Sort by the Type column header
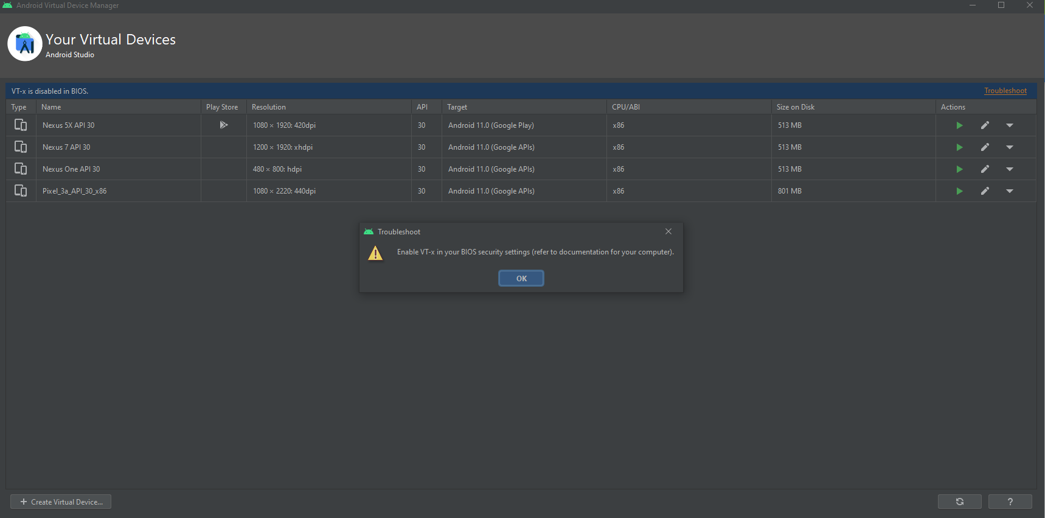1045x518 pixels. (x=21, y=107)
